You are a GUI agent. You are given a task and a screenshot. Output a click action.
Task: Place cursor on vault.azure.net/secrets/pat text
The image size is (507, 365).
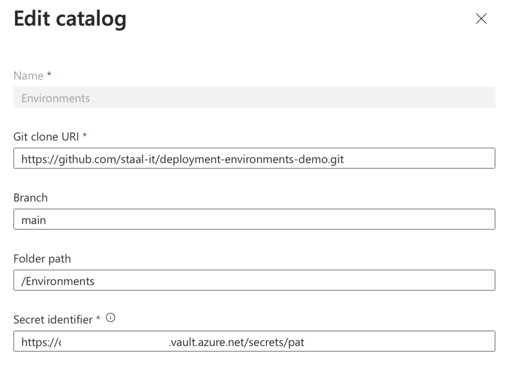tap(237, 342)
